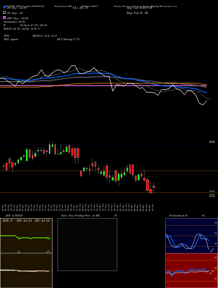
Task: Click the 'ADX: 0 +DY: 41.18 -DY: 41.18' header
Action: point(26,221)
